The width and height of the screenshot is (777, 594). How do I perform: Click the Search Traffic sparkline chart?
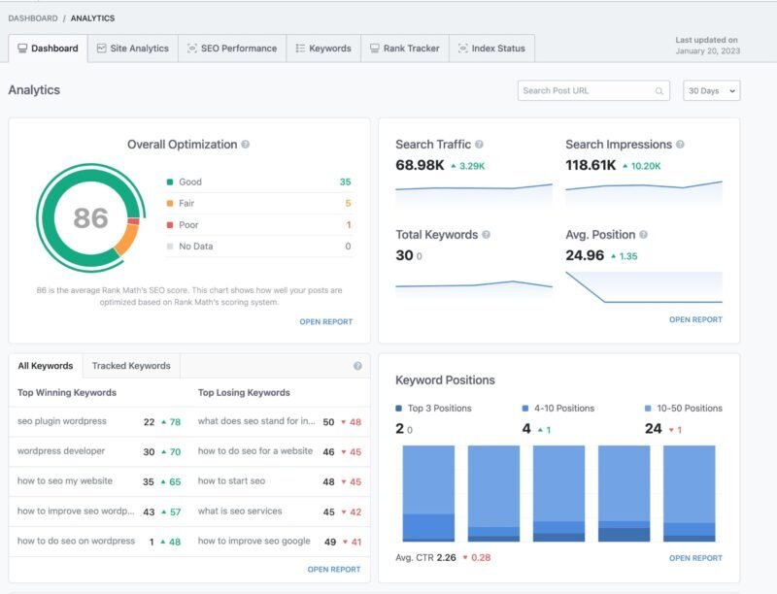click(474, 193)
